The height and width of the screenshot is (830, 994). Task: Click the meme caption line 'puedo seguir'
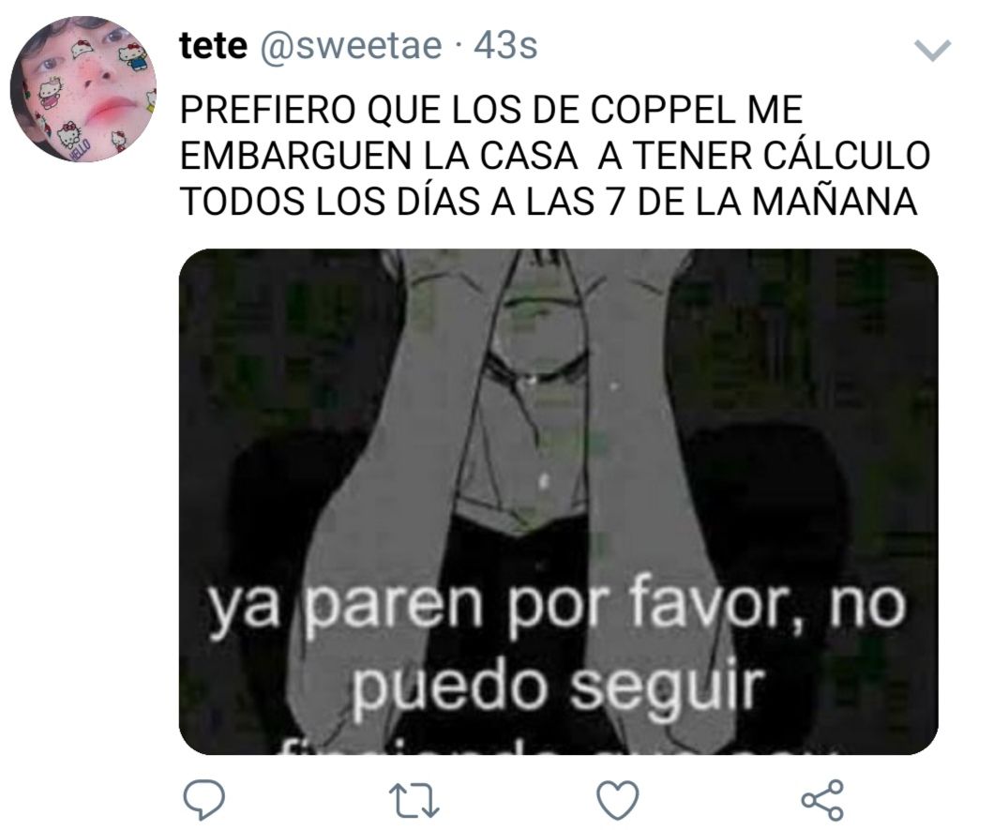556,687
